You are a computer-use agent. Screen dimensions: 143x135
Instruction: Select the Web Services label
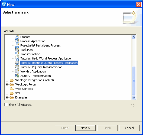point(24,89)
